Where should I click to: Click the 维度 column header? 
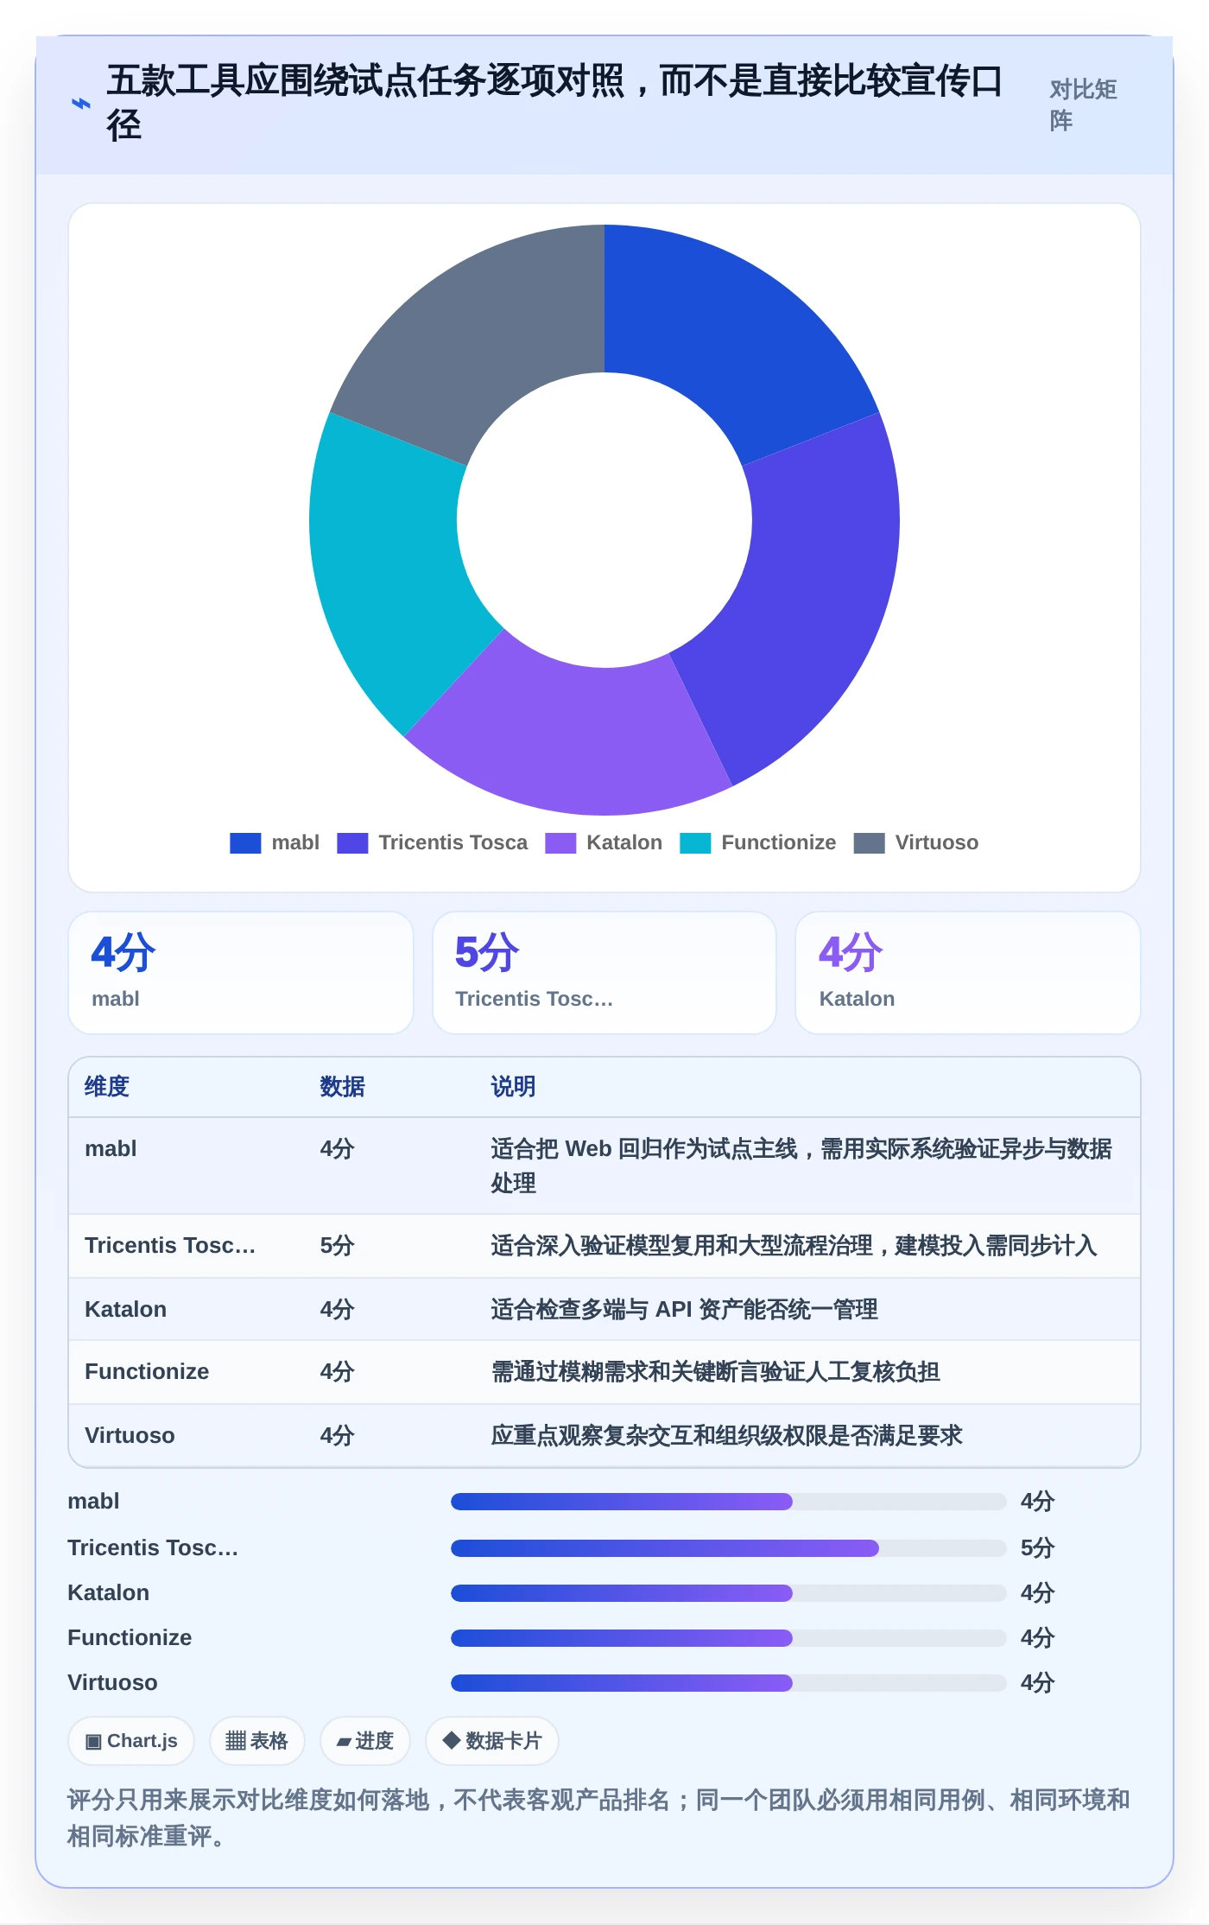click(107, 1086)
